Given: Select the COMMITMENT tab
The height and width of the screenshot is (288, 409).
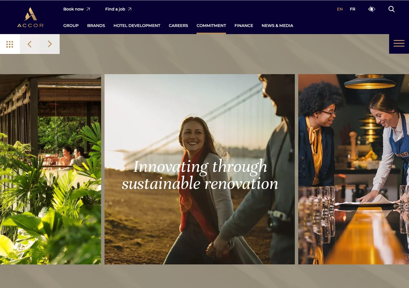Looking at the screenshot, I should pyautogui.click(x=211, y=26).
